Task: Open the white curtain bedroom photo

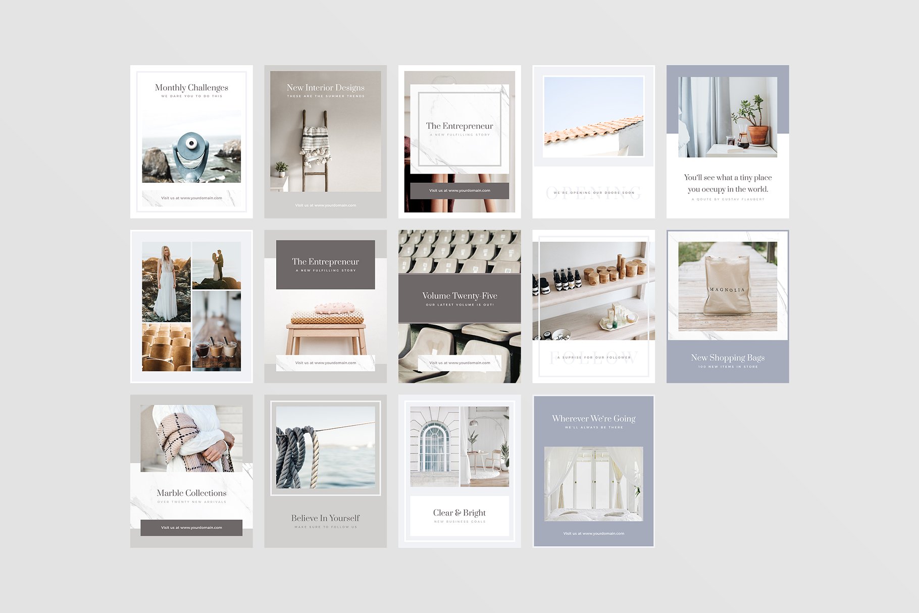Action: (x=593, y=483)
